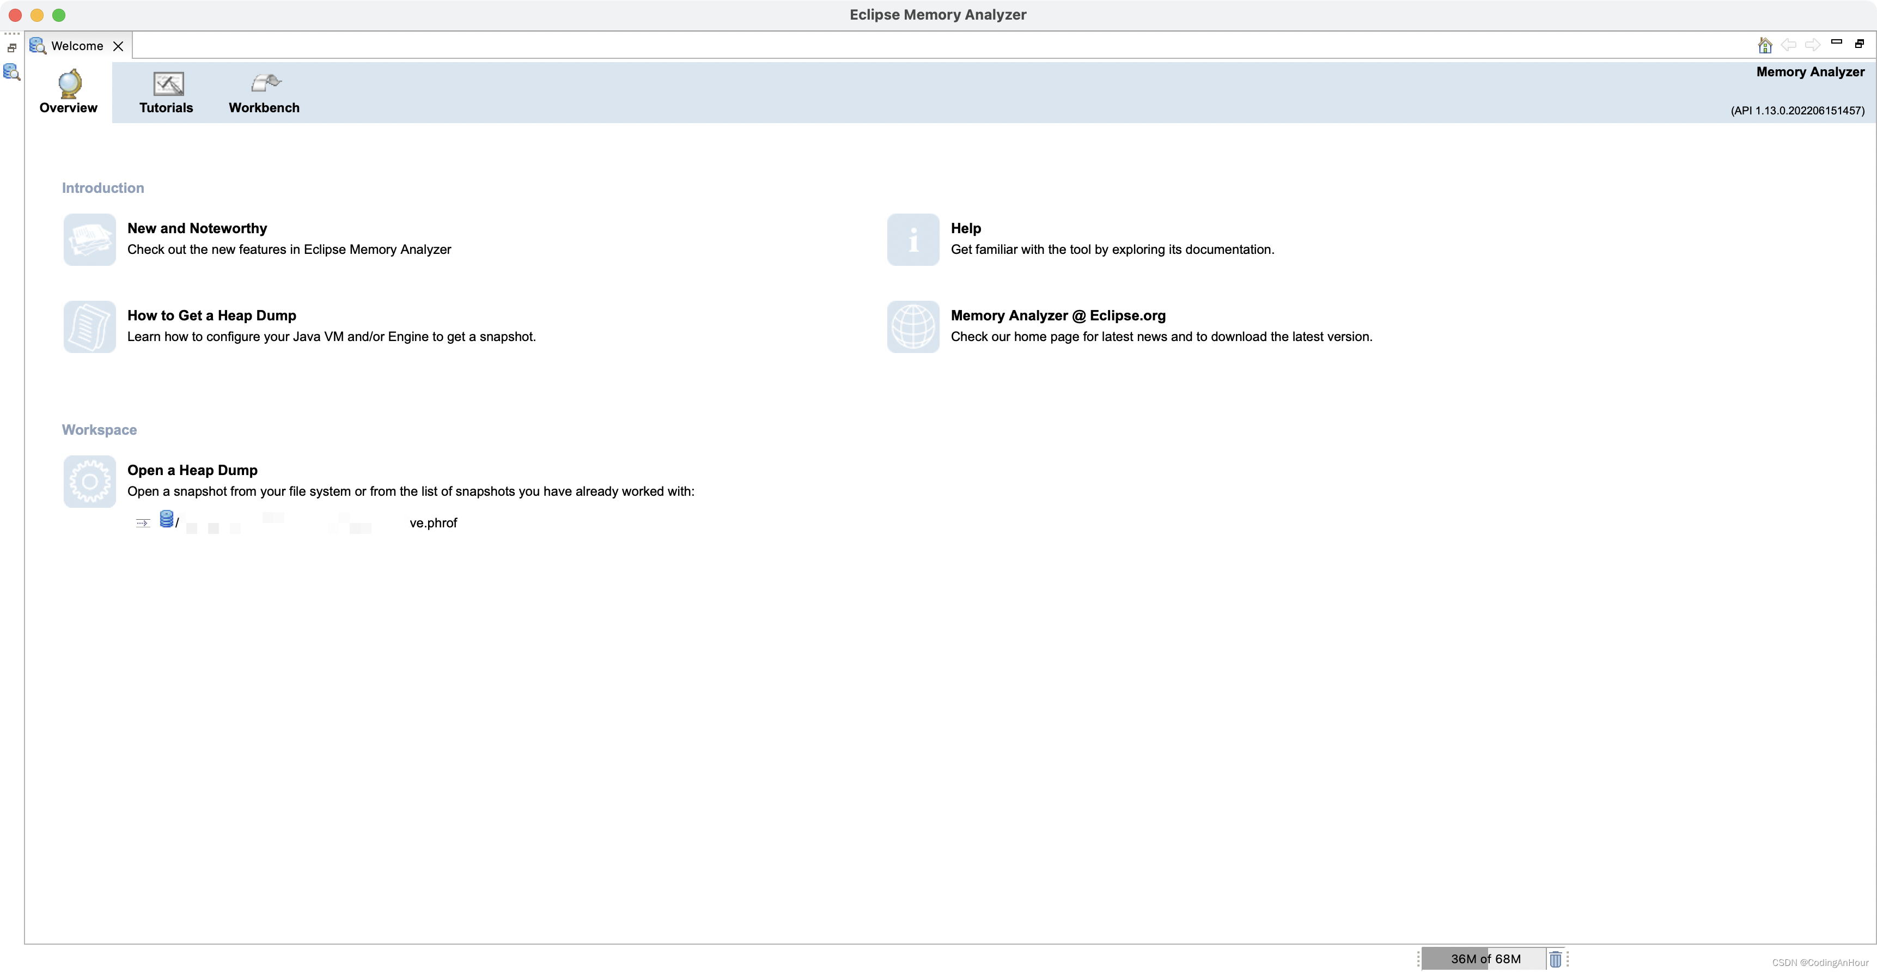Open New and Noteworthy features link

[x=197, y=228]
